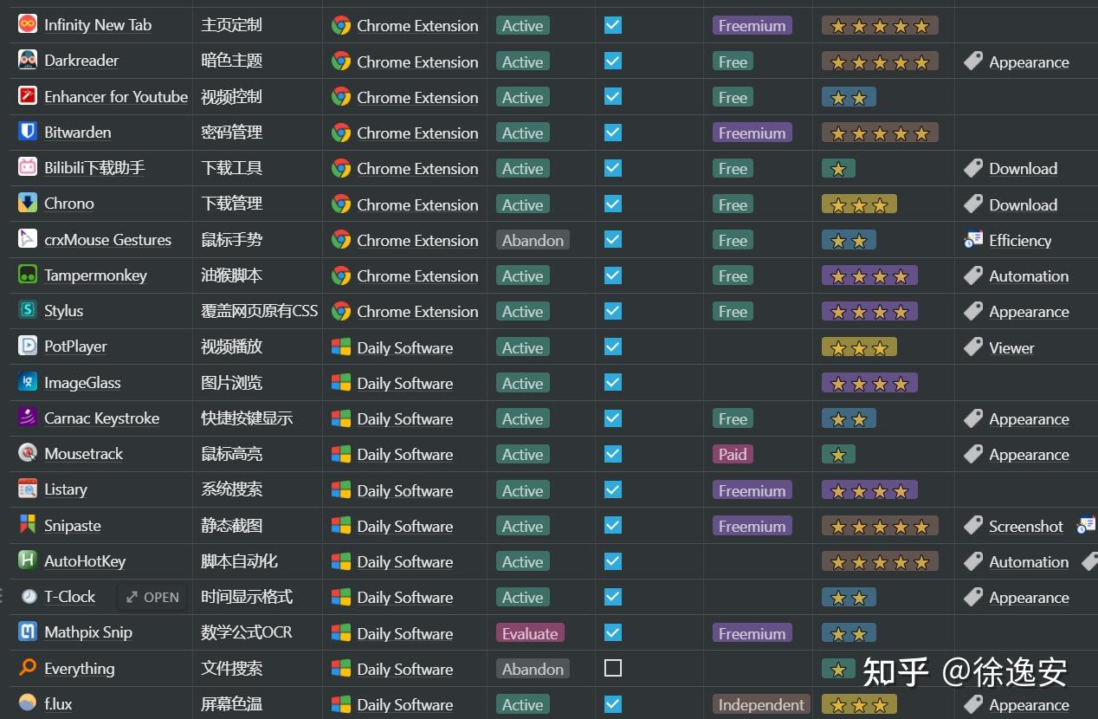Click the Snipaste row icon

[x=28, y=525]
